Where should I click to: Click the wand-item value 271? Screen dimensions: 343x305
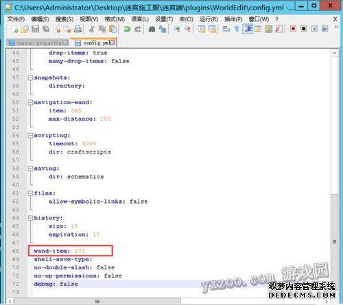tap(80, 251)
